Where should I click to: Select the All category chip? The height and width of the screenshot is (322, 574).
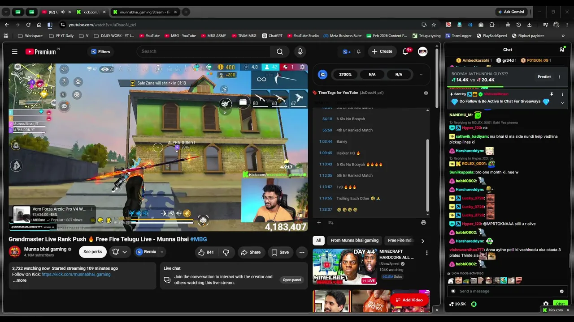tap(318, 241)
